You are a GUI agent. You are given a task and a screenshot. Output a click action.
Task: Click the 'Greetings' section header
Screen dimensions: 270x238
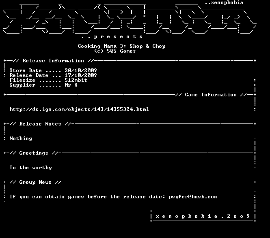(x=34, y=153)
